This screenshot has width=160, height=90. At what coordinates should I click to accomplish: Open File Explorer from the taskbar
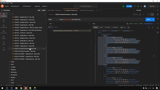(x=16, y=88)
